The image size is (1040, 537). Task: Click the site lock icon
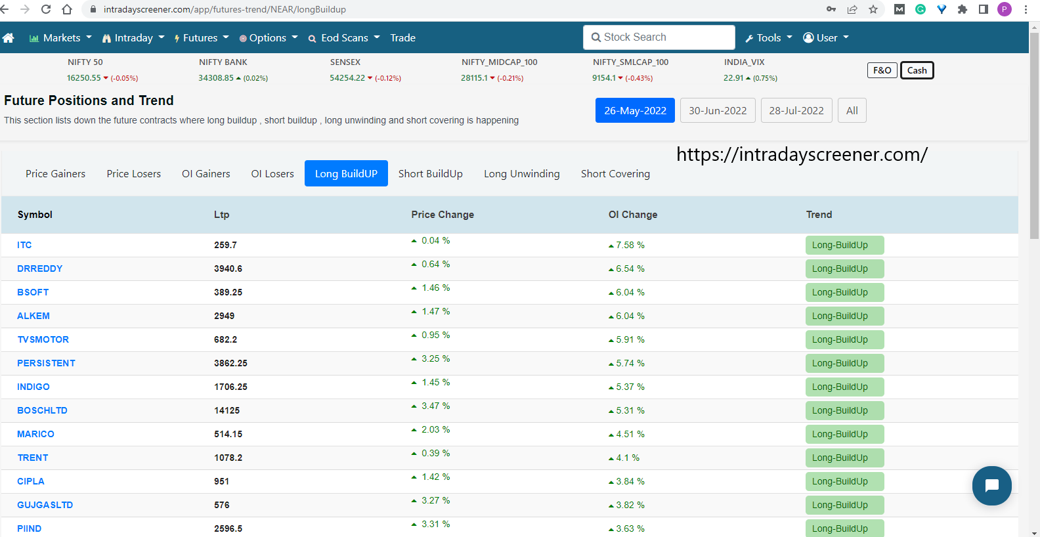[x=93, y=9]
